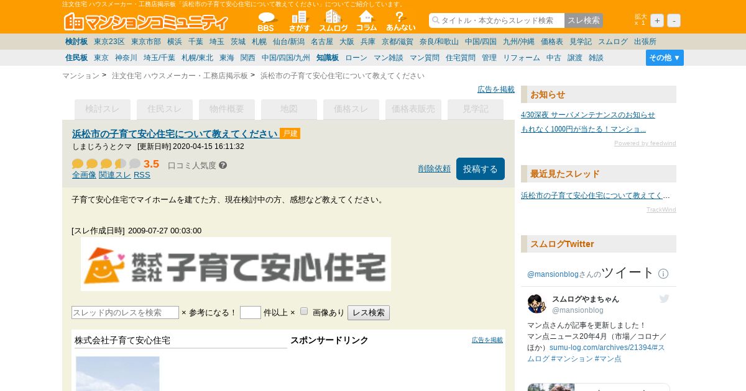746x391 pixels.
Task: Open the もれなく1000円が当たる notice
Action: point(583,129)
